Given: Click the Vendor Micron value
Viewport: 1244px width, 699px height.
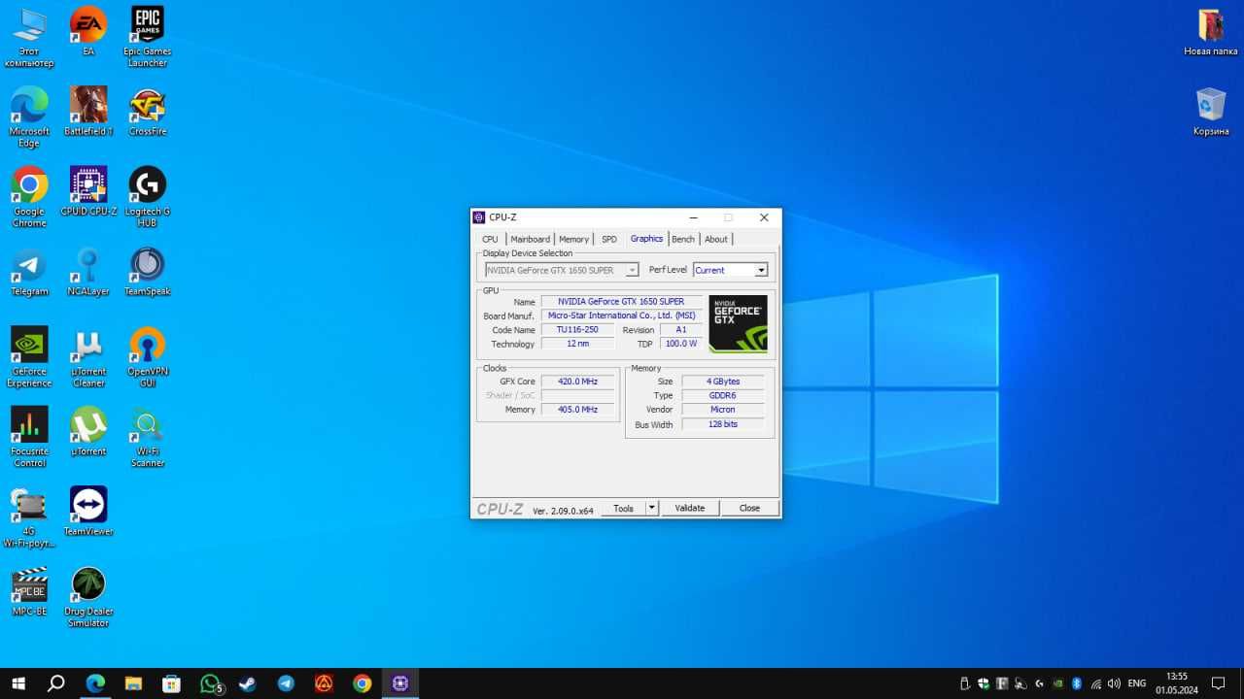Looking at the screenshot, I should 723,410.
